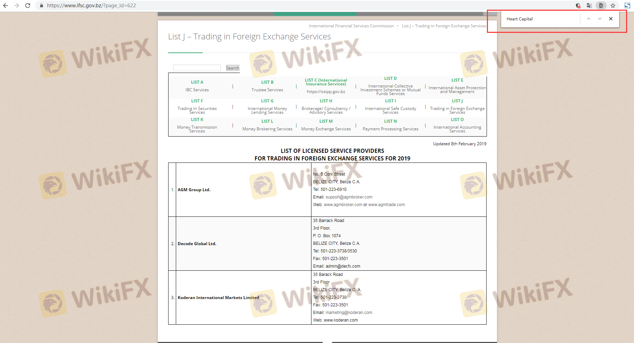Click International Financial Services Commission breadcrumb
Image resolution: width=634 pixels, height=343 pixels.
tap(351, 26)
